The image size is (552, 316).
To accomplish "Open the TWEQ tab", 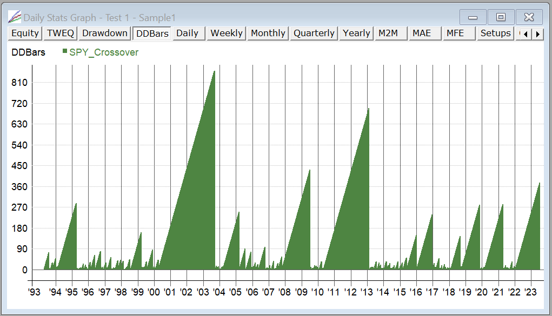I will pyautogui.click(x=60, y=33).
